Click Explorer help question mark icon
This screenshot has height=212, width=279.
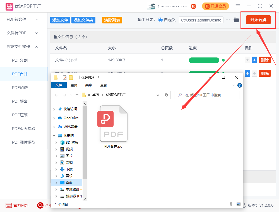pos(239,85)
